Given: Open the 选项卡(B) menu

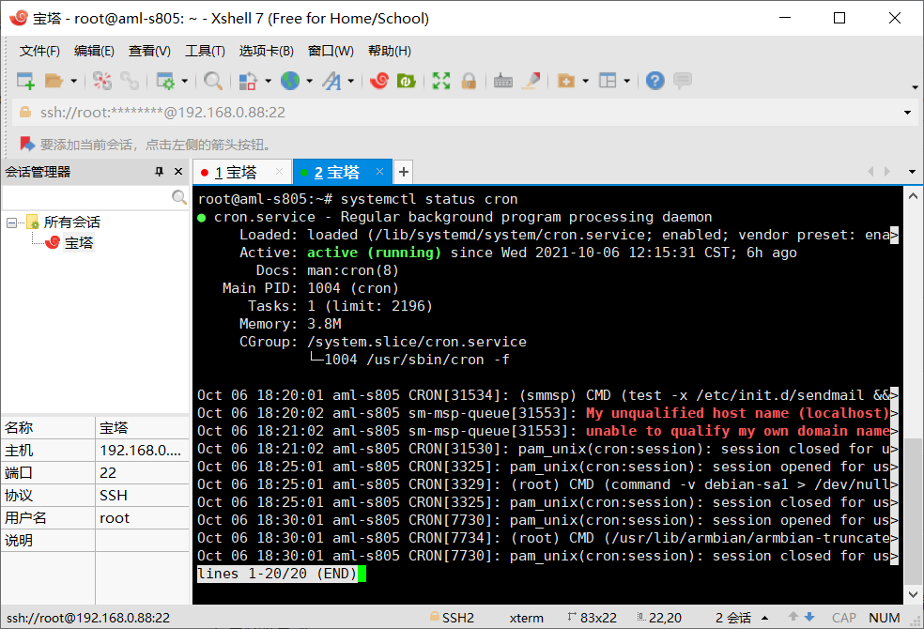Looking at the screenshot, I should click(x=267, y=52).
